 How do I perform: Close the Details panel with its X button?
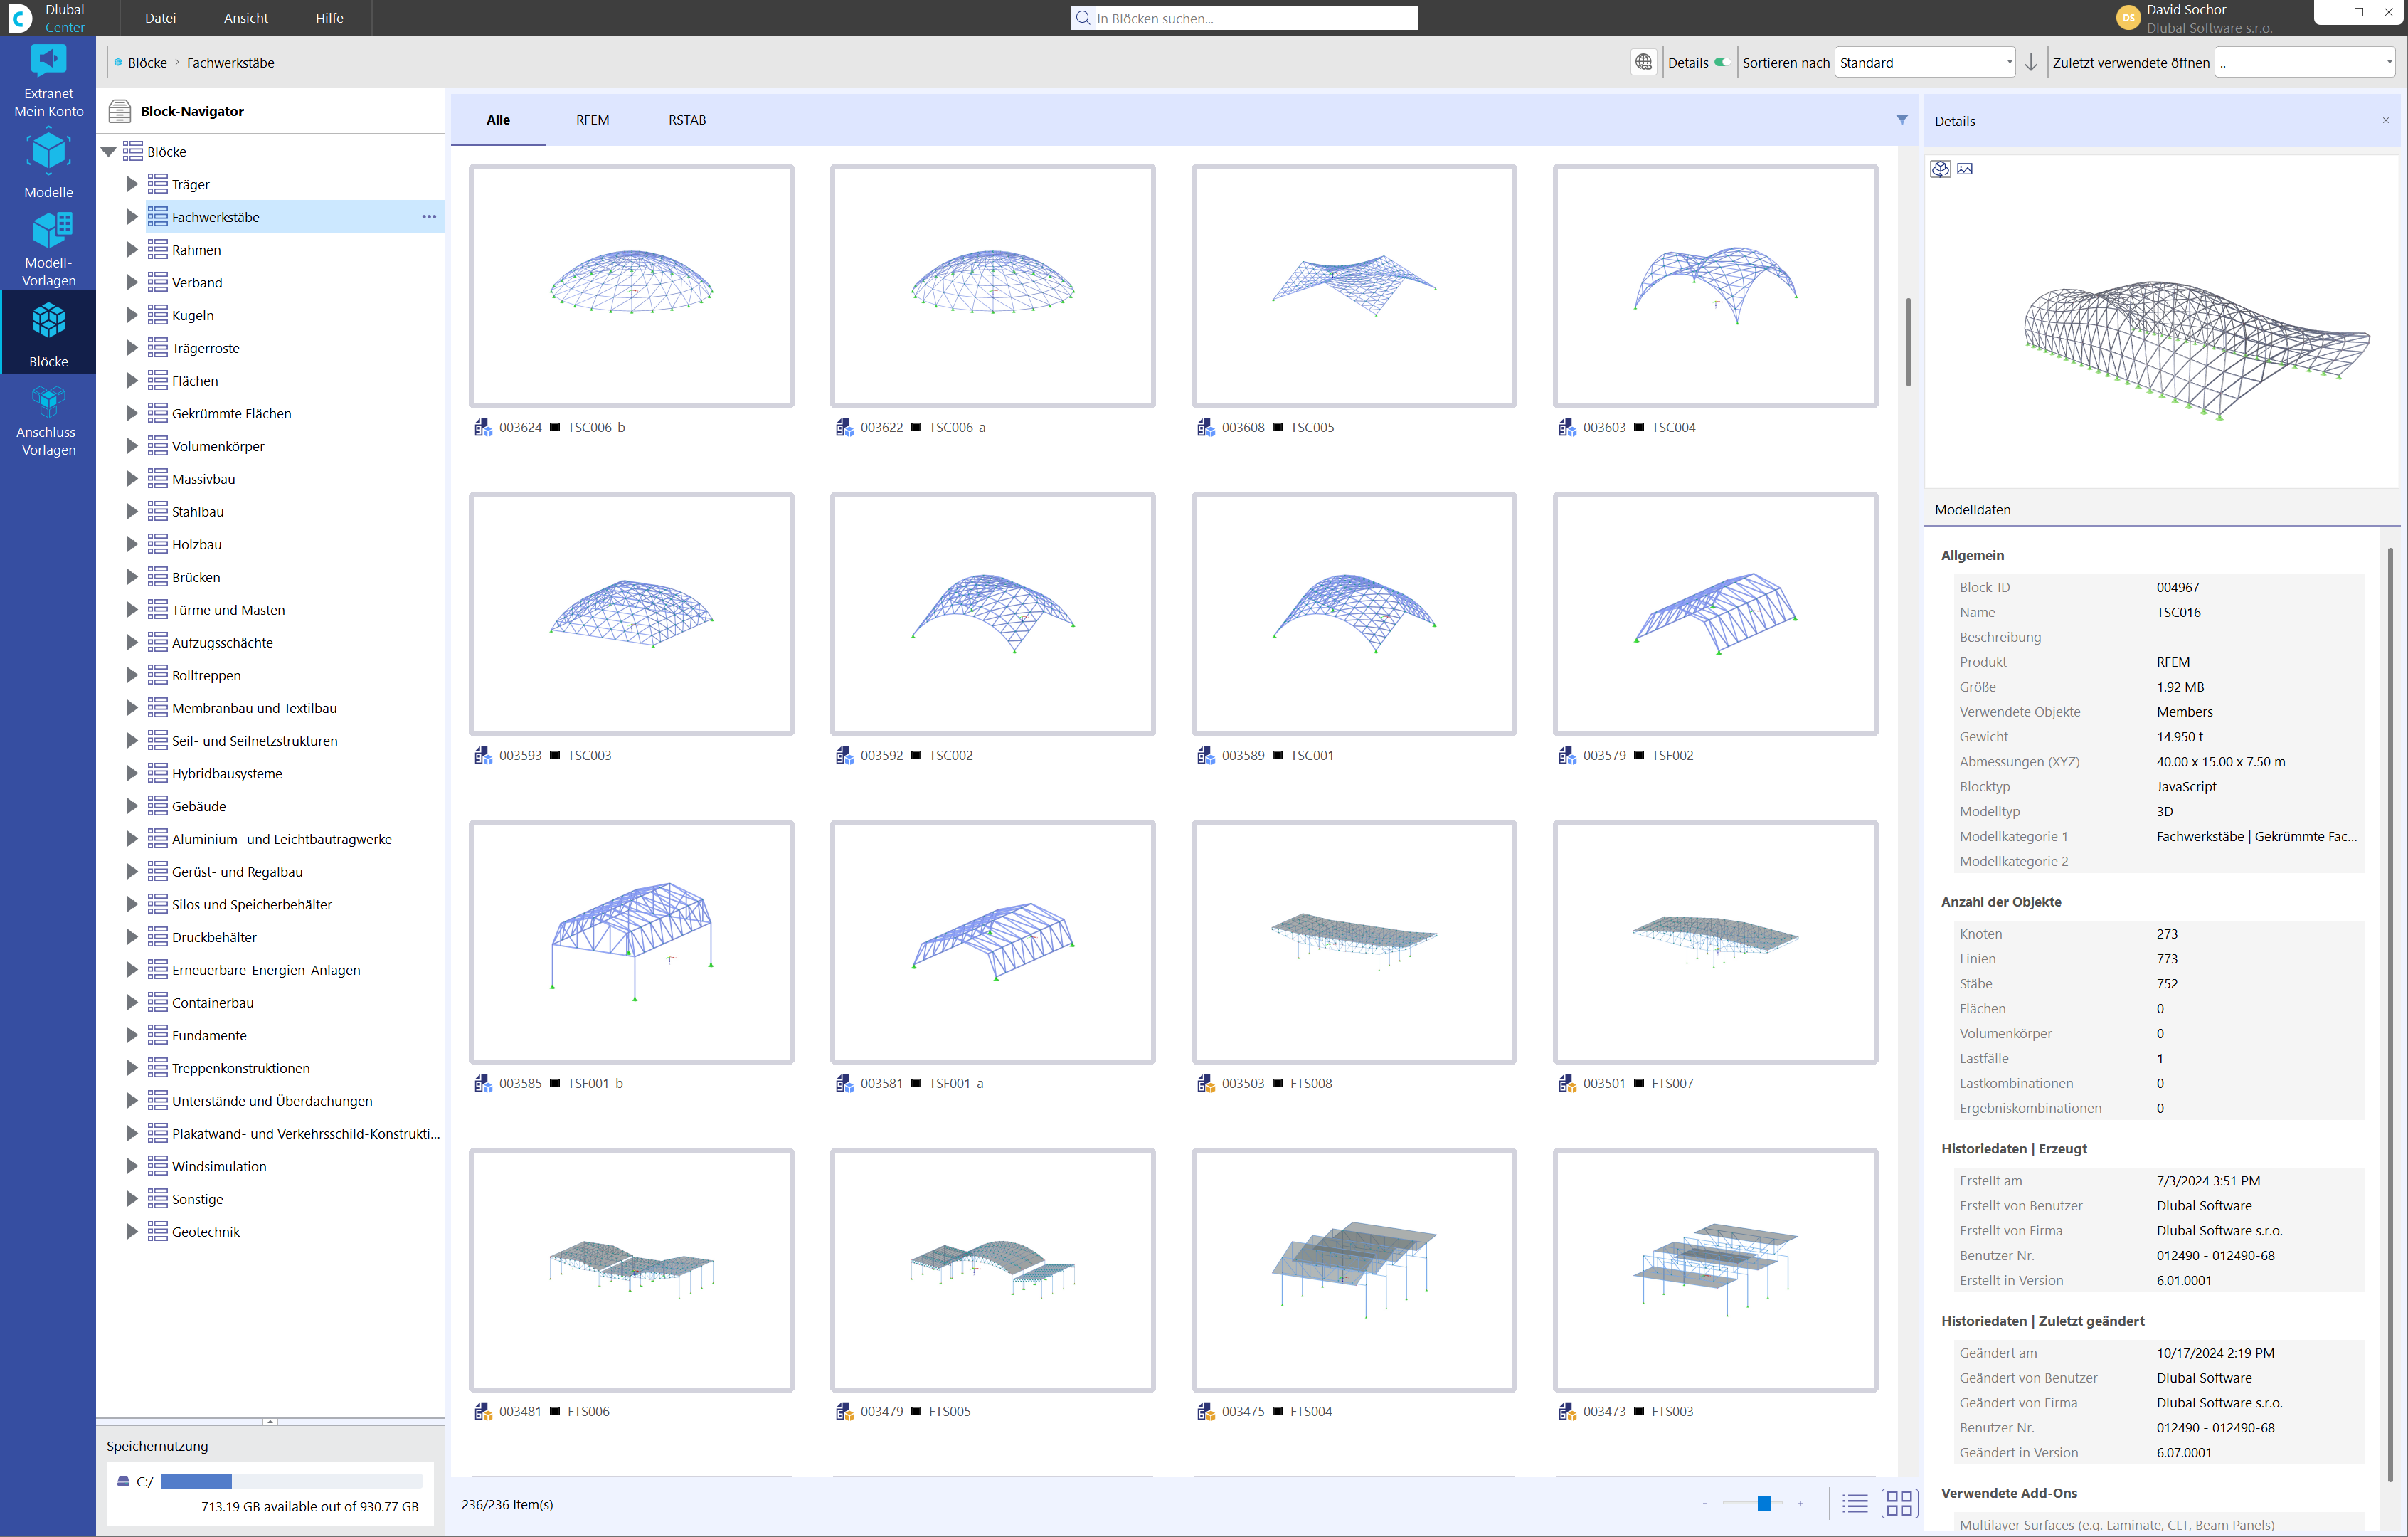(2385, 120)
